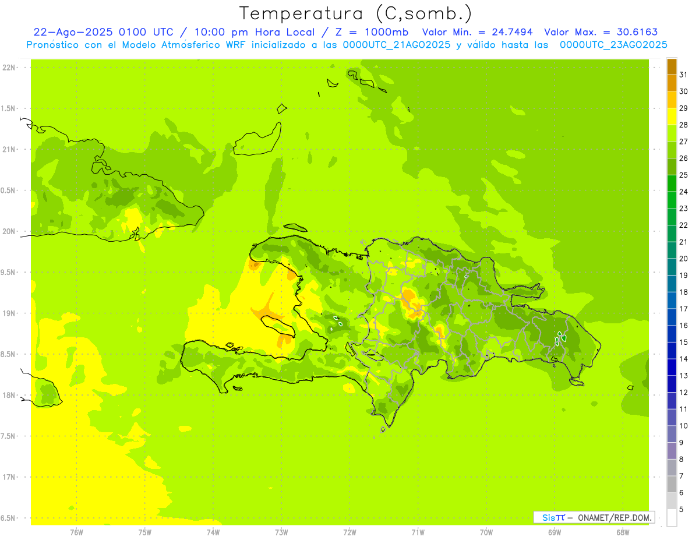The image size is (699, 540).
Task: Pick the teal swatch between 19 and 20
Action: point(672,267)
